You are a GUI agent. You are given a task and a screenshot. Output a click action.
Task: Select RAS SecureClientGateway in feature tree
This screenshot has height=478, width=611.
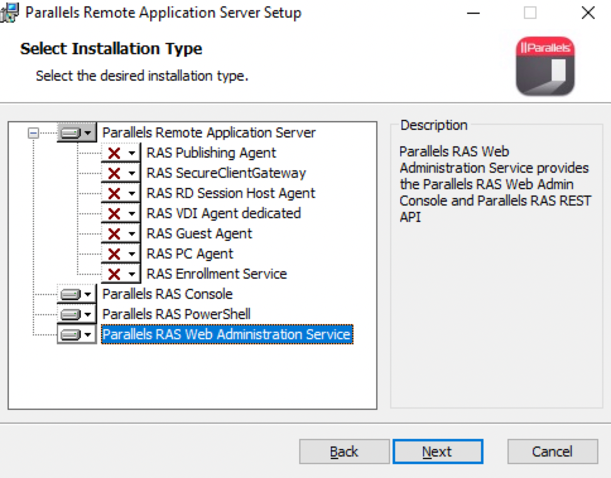tap(226, 173)
